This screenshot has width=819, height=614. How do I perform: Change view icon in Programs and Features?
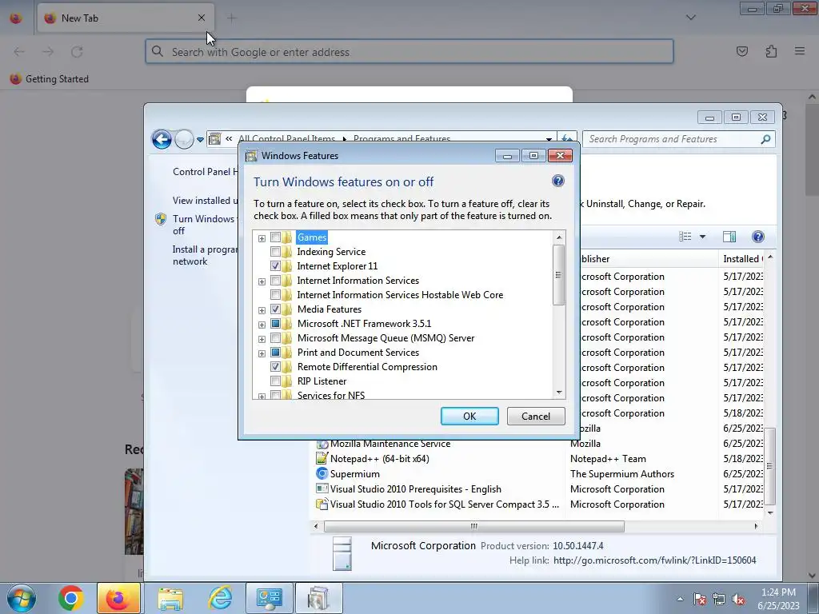[685, 237]
